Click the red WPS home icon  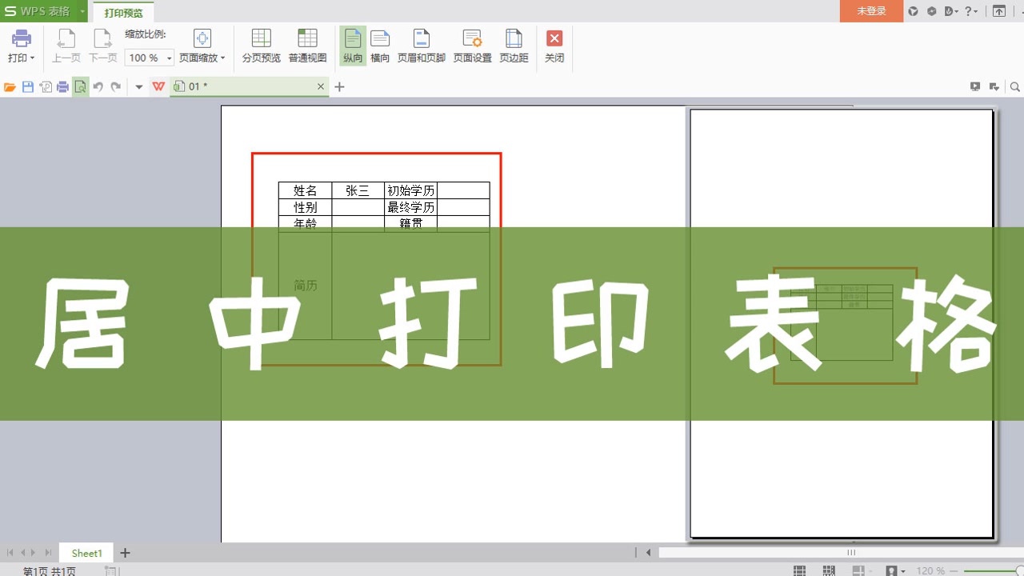[x=158, y=86]
